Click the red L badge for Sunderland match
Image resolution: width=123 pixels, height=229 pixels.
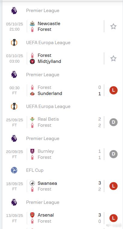click(113, 90)
